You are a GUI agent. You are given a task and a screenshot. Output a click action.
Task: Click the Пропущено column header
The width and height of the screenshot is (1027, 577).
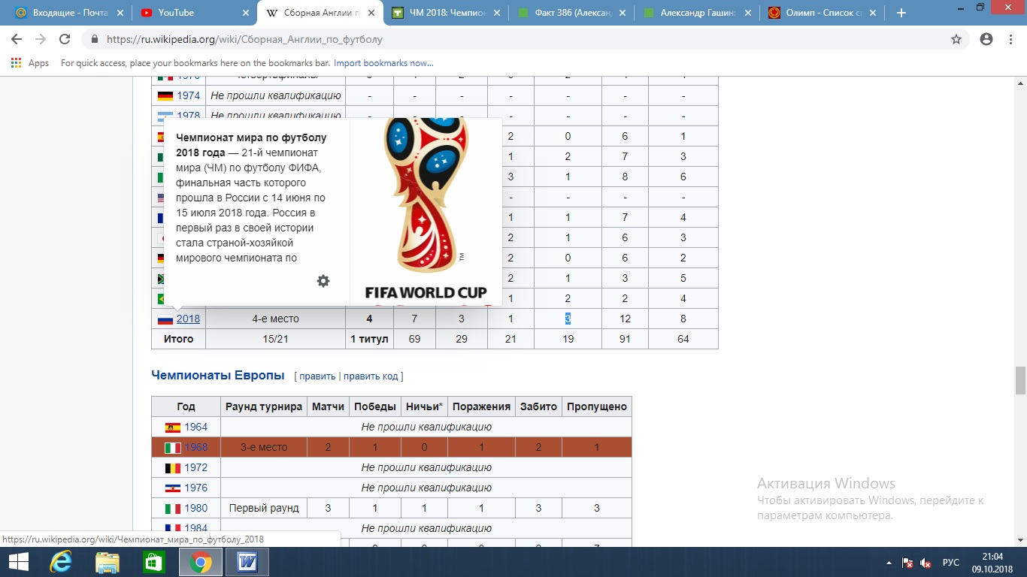point(597,406)
